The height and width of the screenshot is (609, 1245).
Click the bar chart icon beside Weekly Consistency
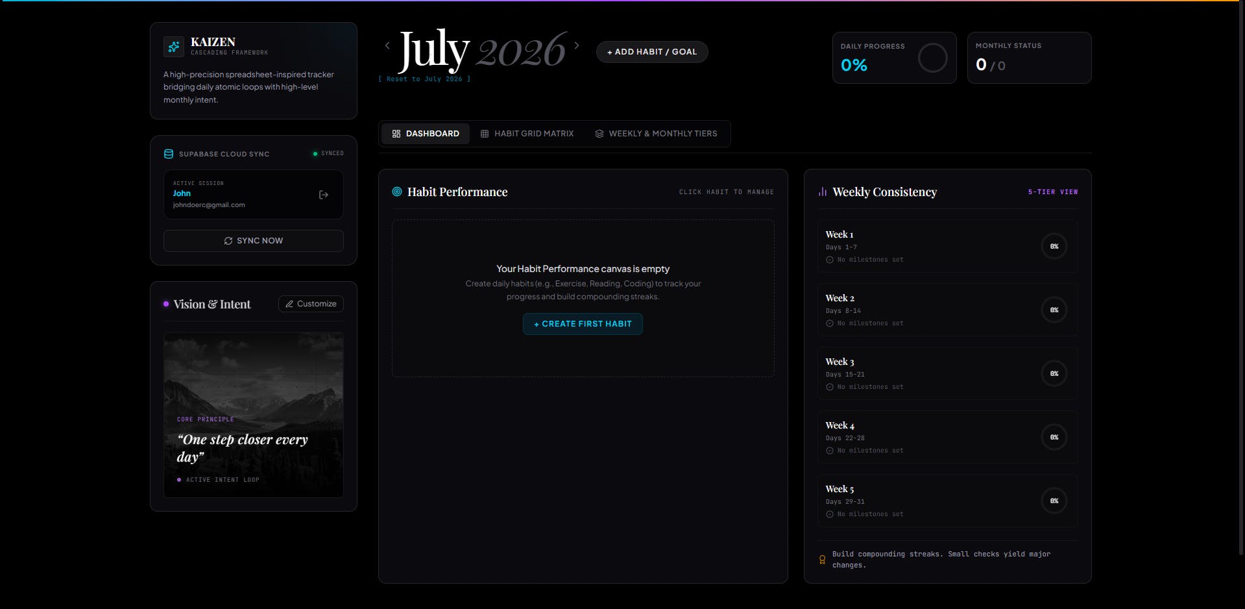[x=823, y=192]
